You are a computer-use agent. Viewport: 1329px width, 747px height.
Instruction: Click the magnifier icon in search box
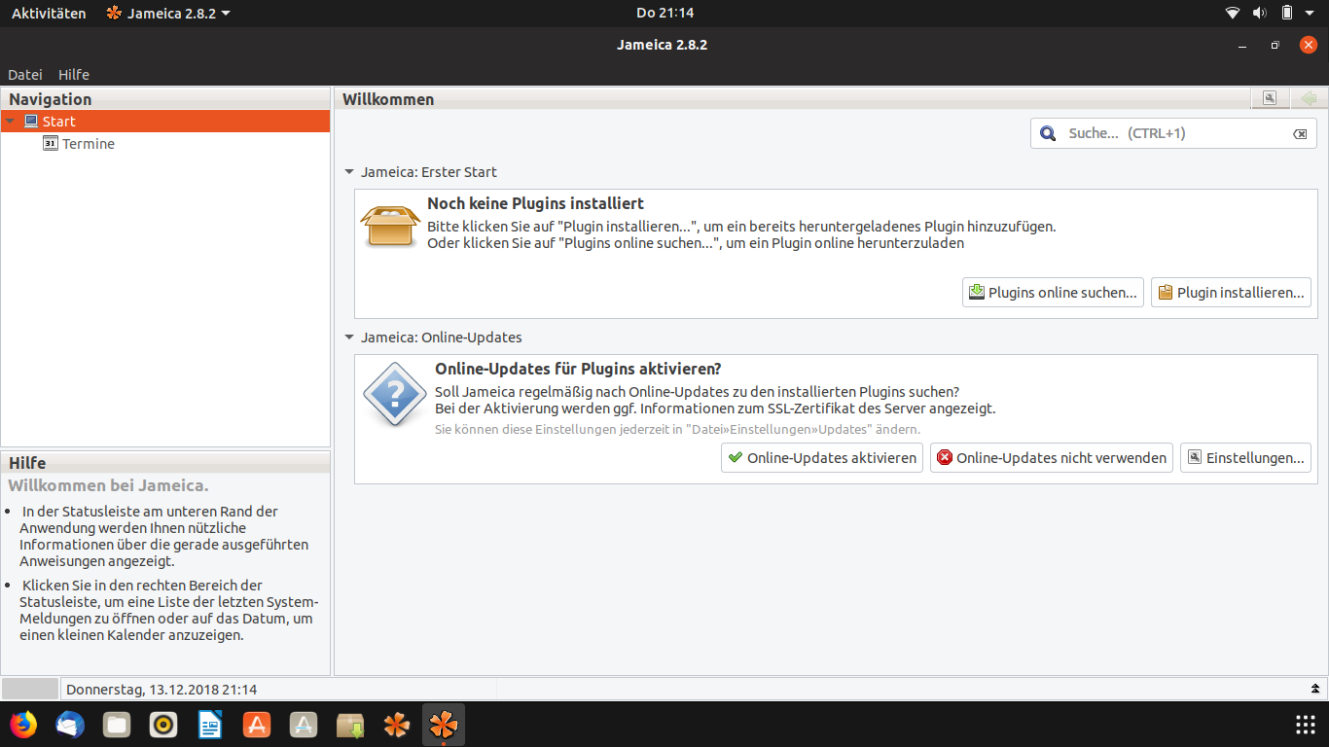(1048, 133)
